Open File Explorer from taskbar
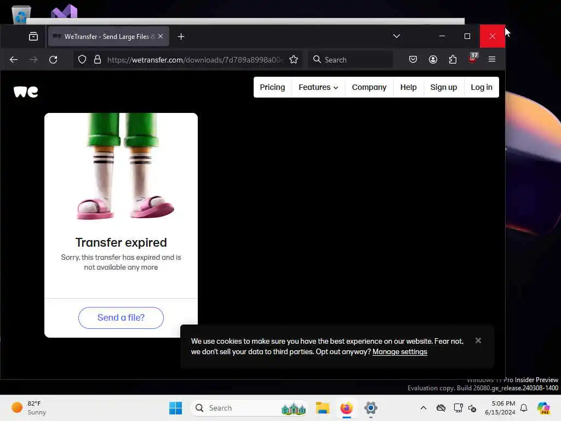This screenshot has height=421, width=561. point(322,408)
